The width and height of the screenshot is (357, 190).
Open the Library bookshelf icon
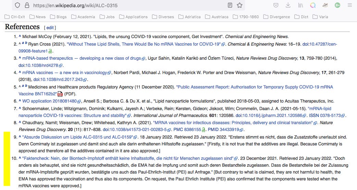[301, 5]
